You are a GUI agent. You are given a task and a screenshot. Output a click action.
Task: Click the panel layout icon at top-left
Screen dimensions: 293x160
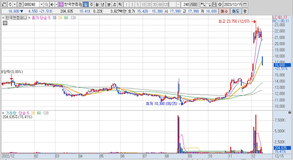(4, 4)
